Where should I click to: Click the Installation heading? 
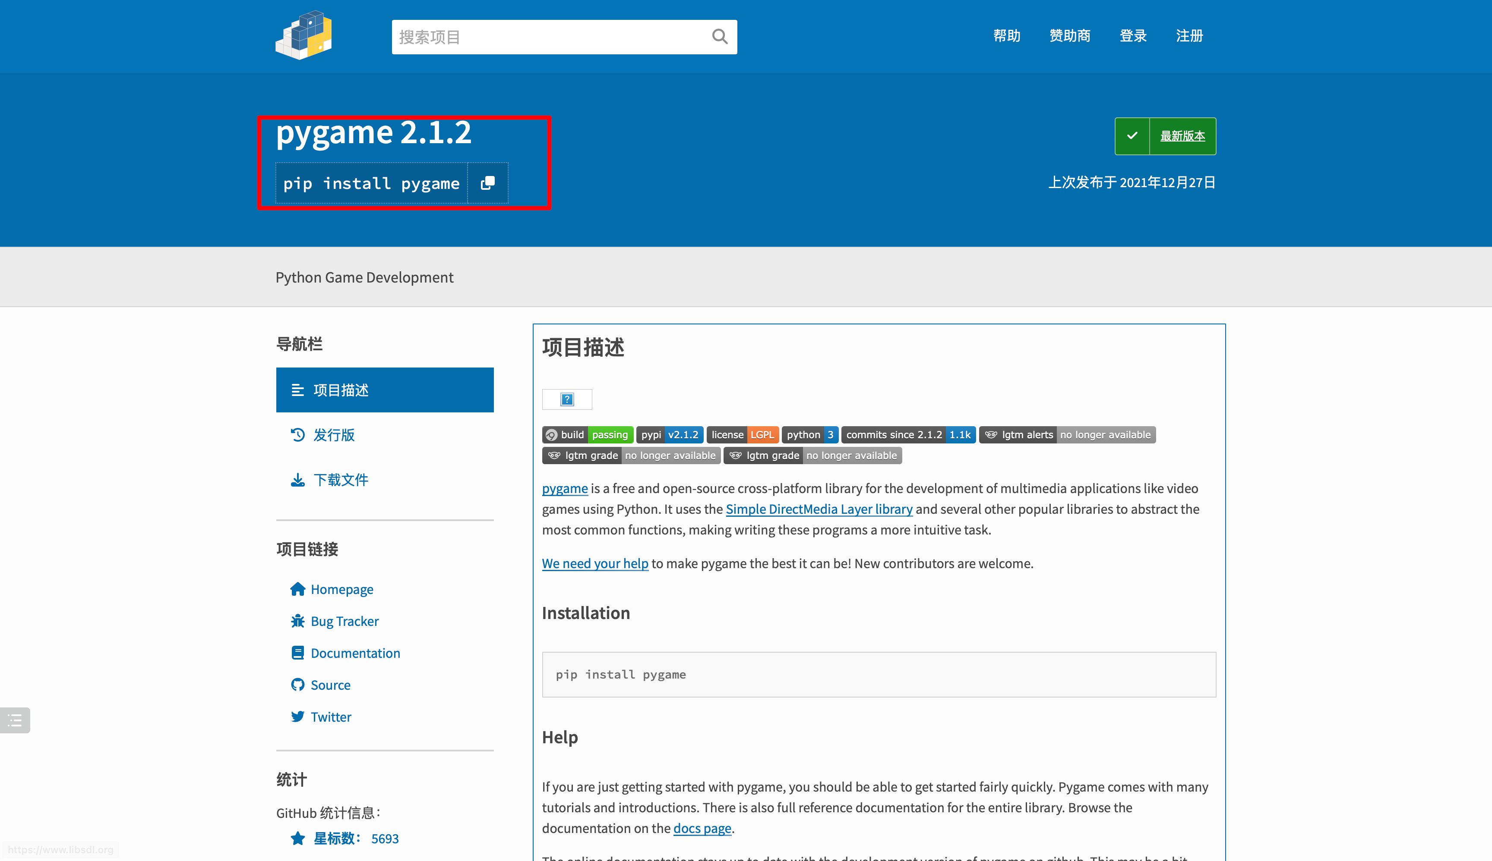click(586, 613)
